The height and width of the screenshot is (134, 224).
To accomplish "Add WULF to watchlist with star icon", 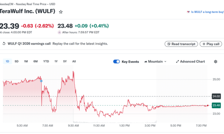I will 61,12.
